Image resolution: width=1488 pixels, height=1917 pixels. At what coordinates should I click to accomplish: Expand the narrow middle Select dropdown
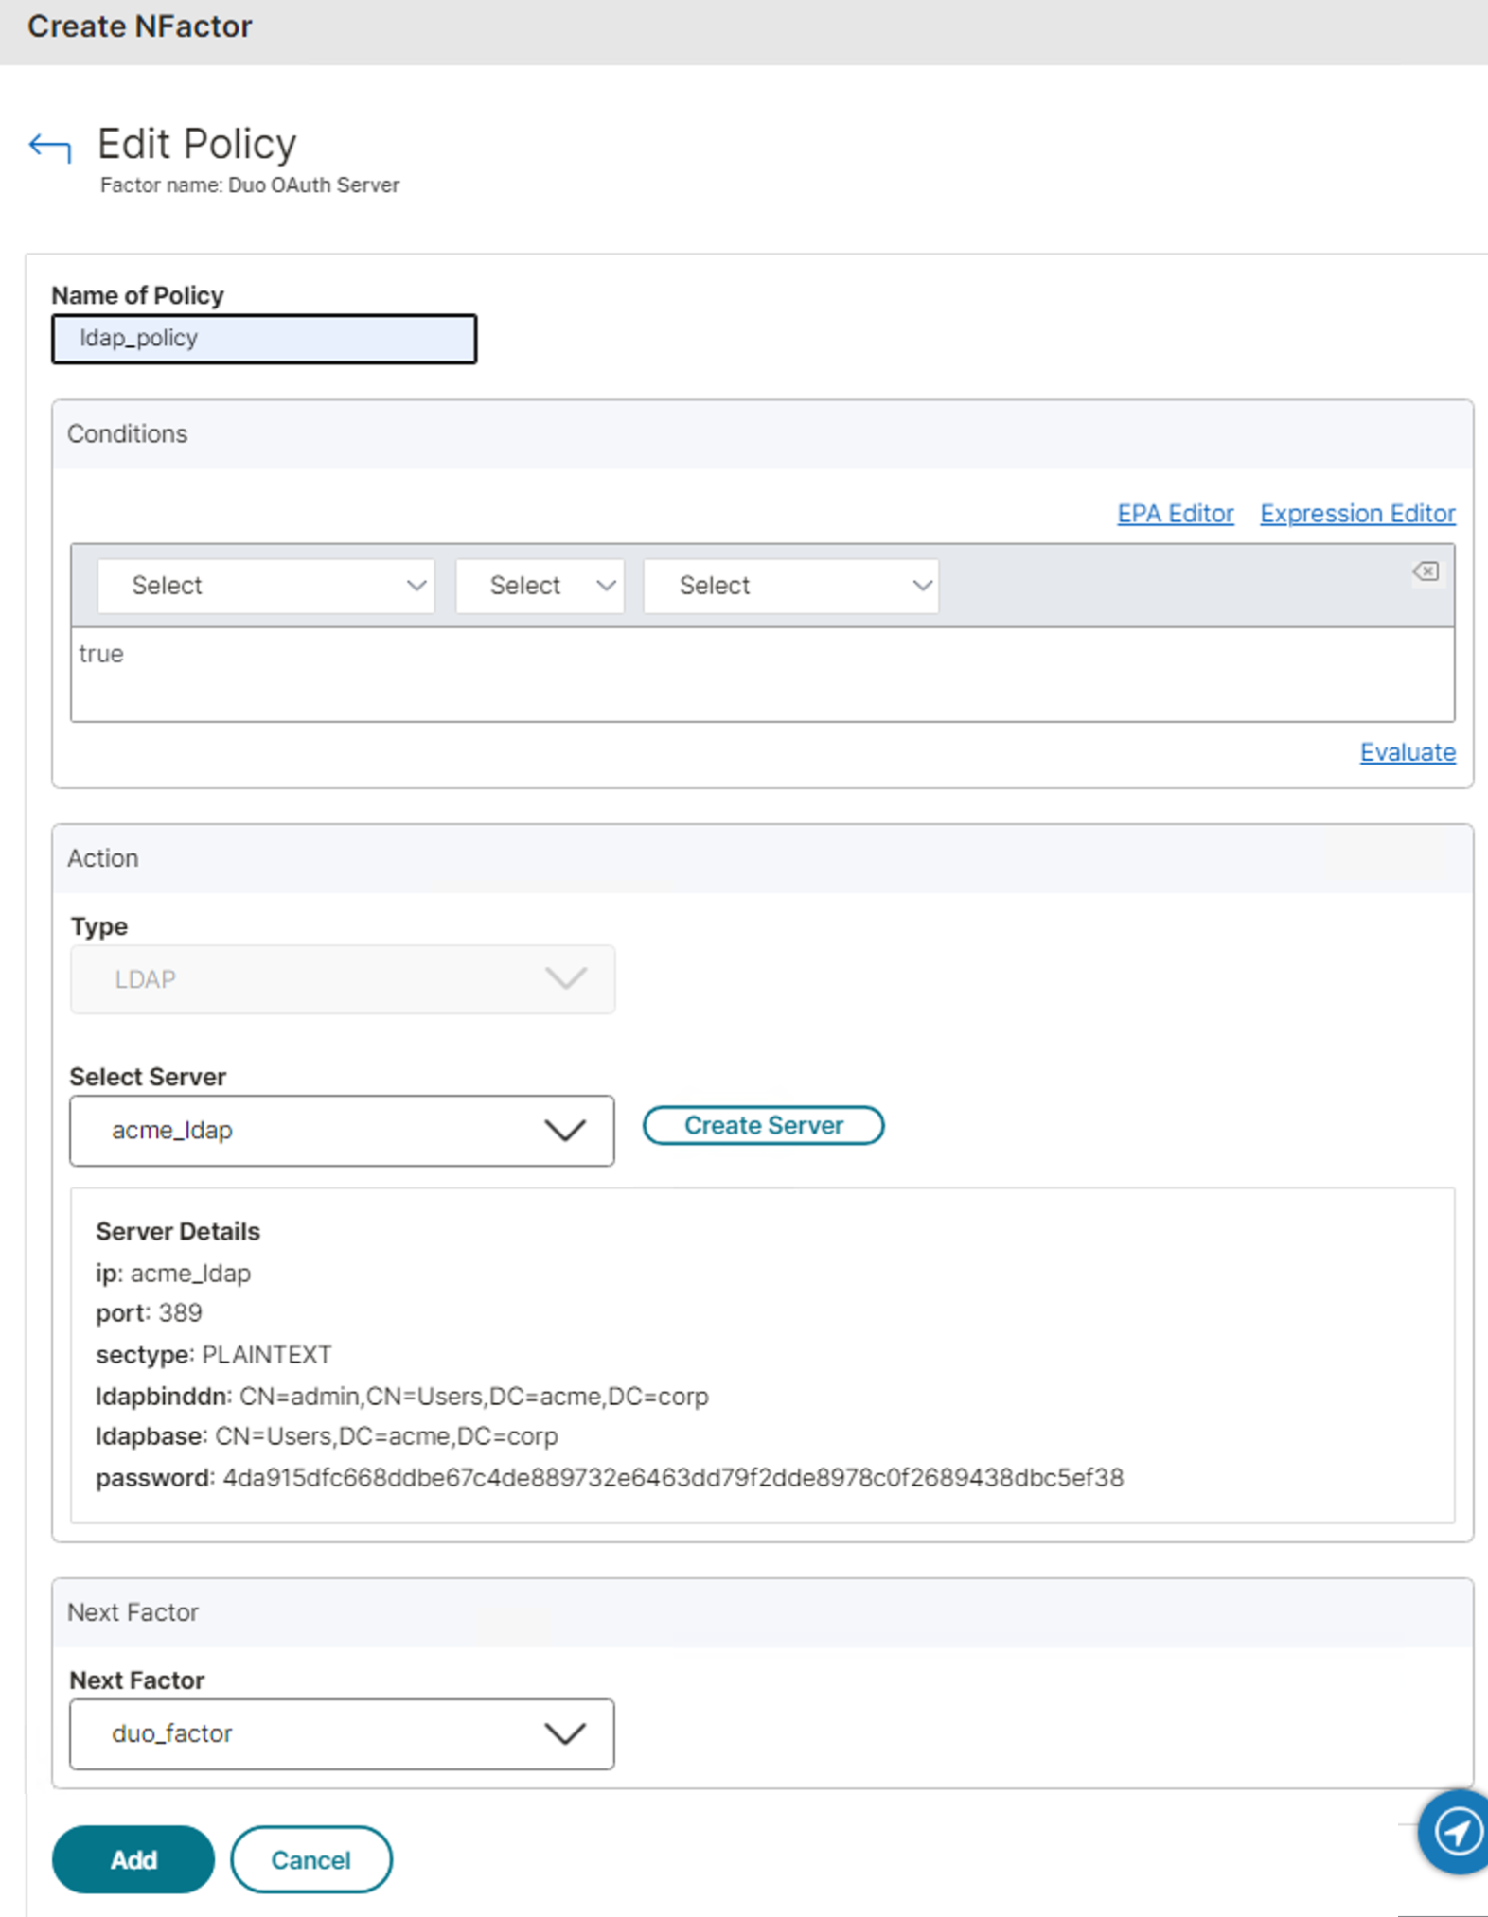pyautogui.click(x=540, y=586)
